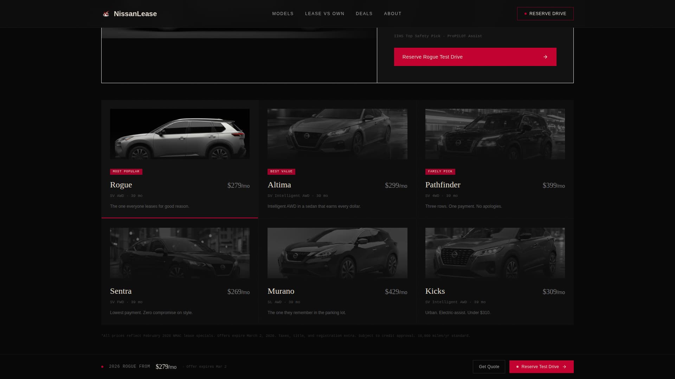Click the Kicks model title
The image size is (675, 379).
(x=435, y=291)
